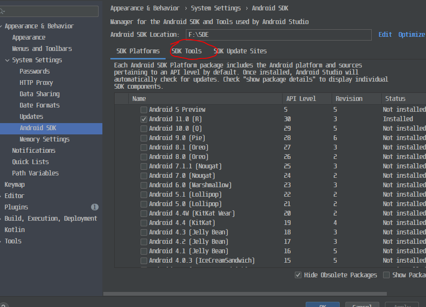Go to Date Formats settings

point(40,106)
